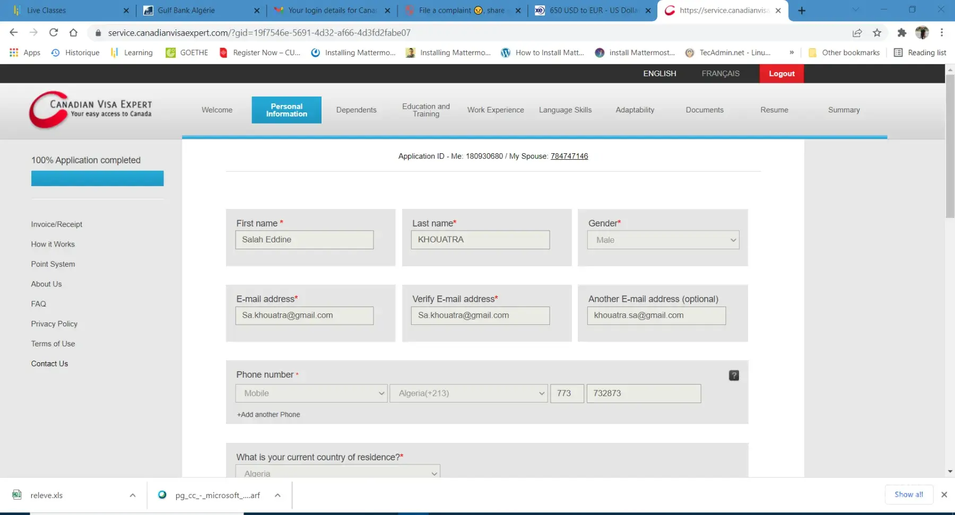Open the browser Extensions puzzle icon

point(901,33)
